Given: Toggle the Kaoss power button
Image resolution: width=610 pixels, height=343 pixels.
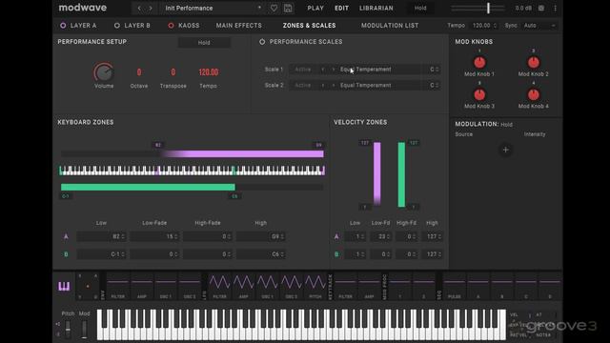Looking at the screenshot, I should point(171,26).
